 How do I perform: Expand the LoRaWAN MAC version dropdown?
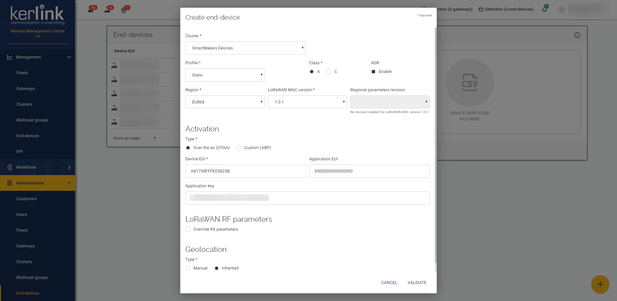307,102
